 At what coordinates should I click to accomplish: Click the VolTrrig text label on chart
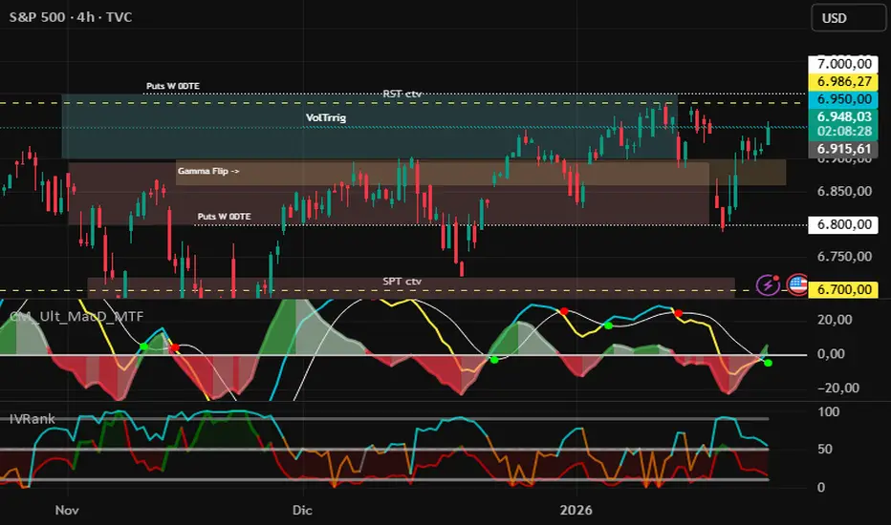tap(326, 117)
